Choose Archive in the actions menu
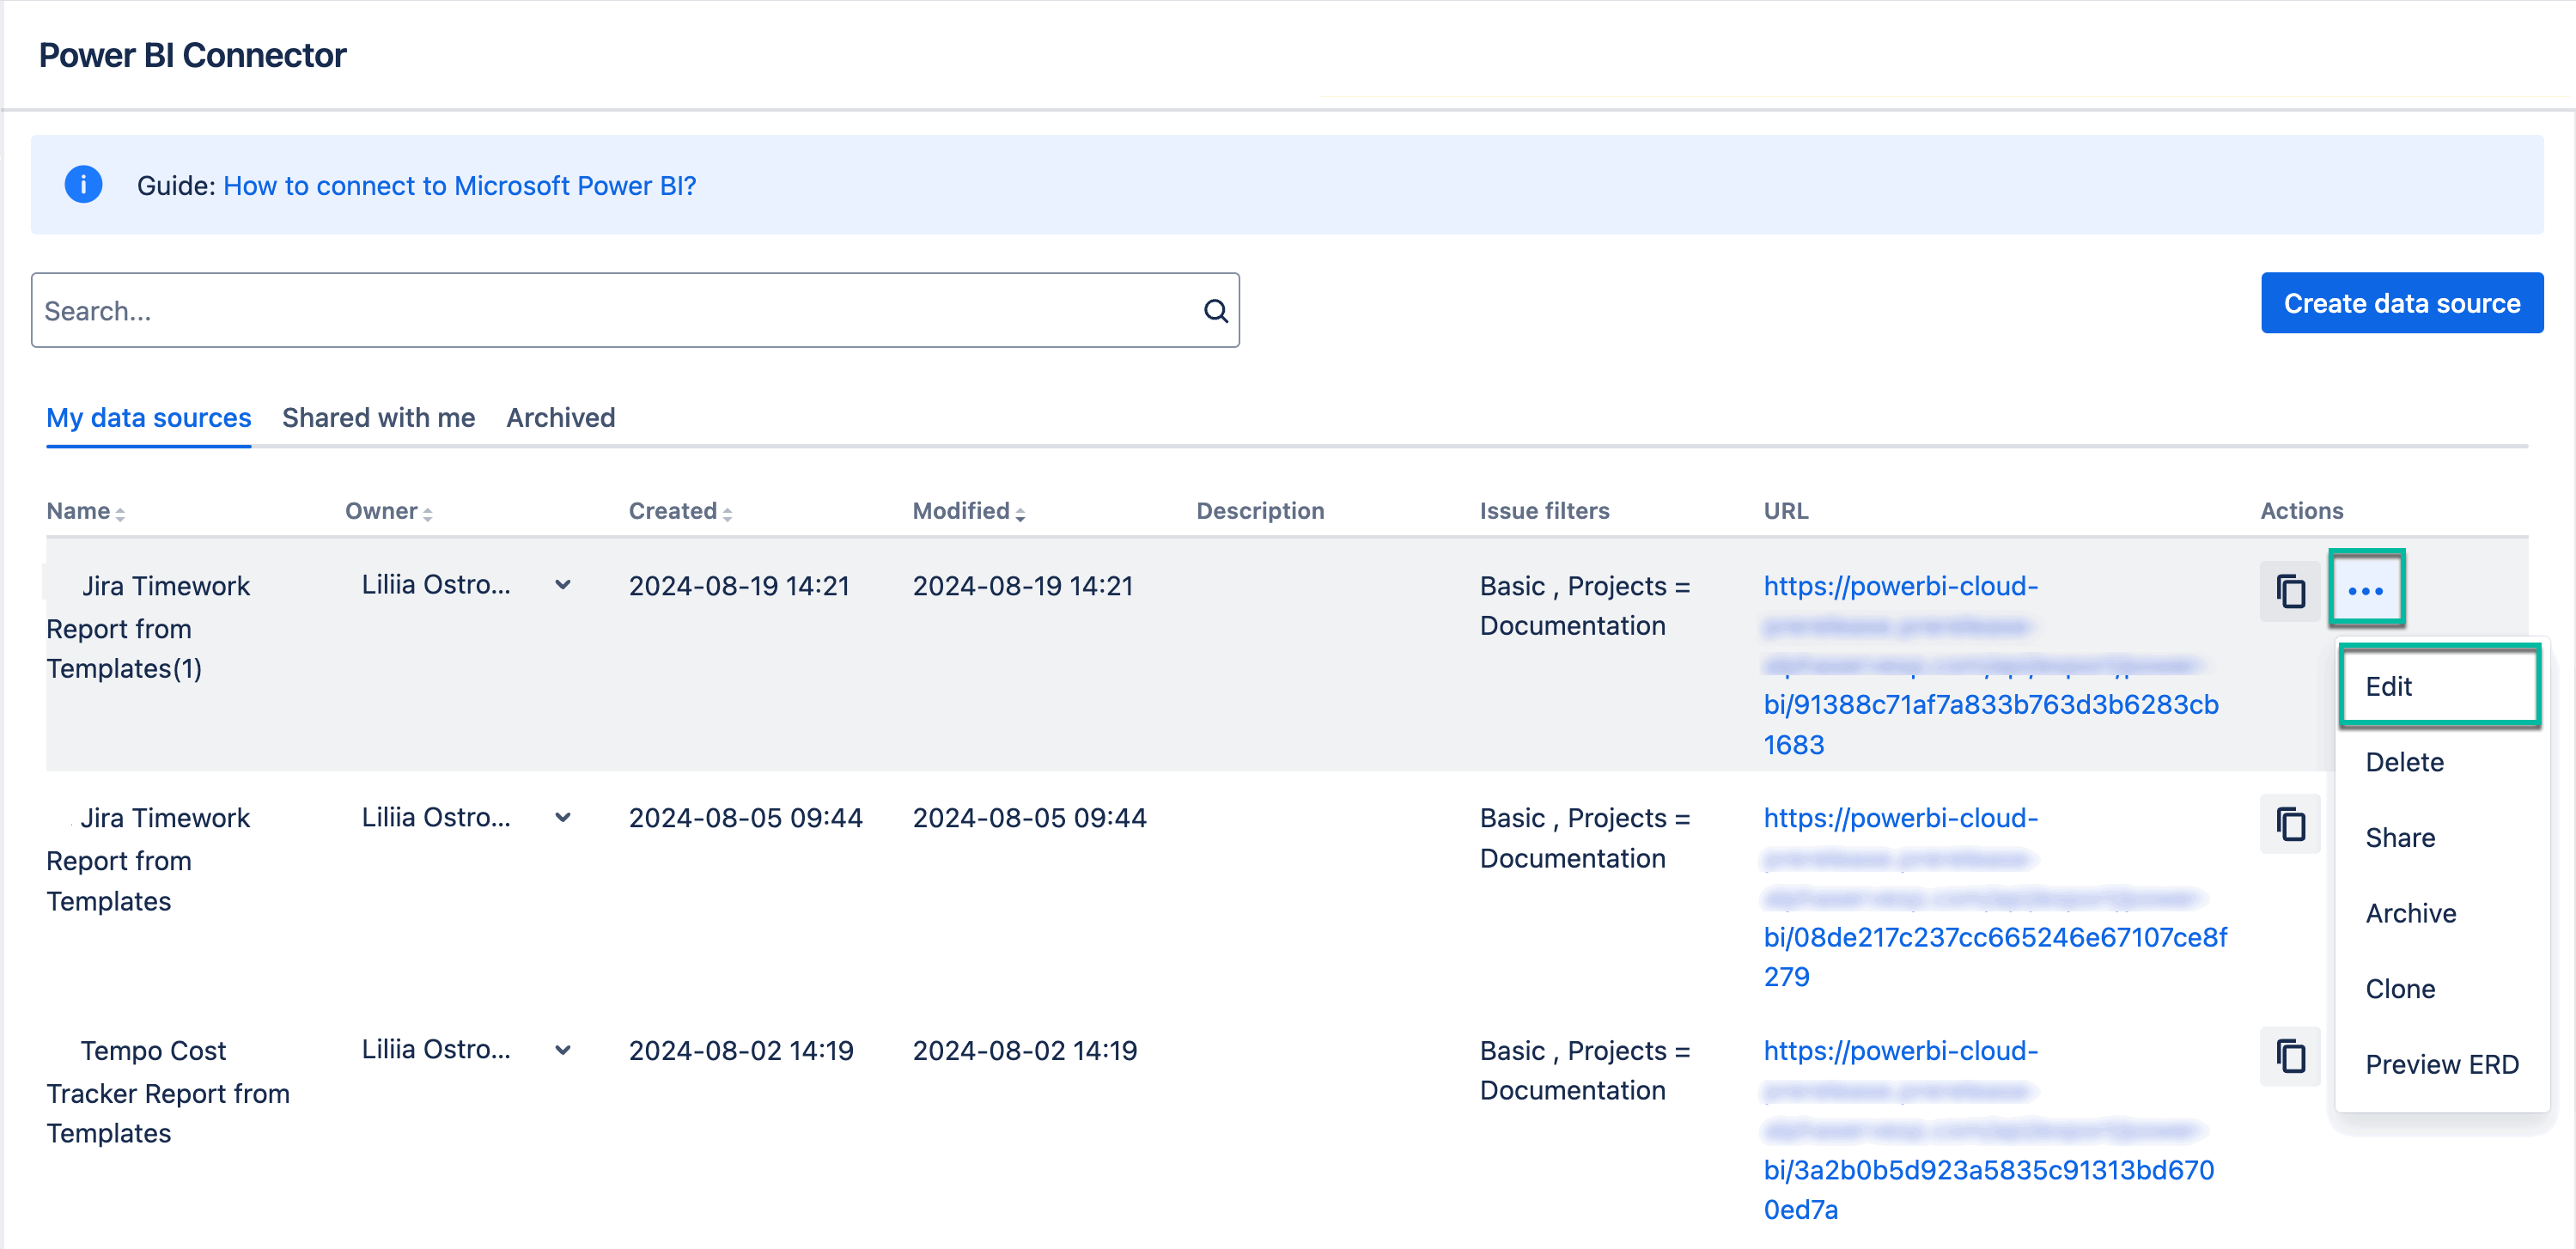The height and width of the screenshot is (1249, 2576). (x=2410, y=913)
